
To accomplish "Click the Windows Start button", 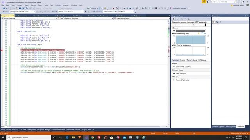I will [3, 137].
